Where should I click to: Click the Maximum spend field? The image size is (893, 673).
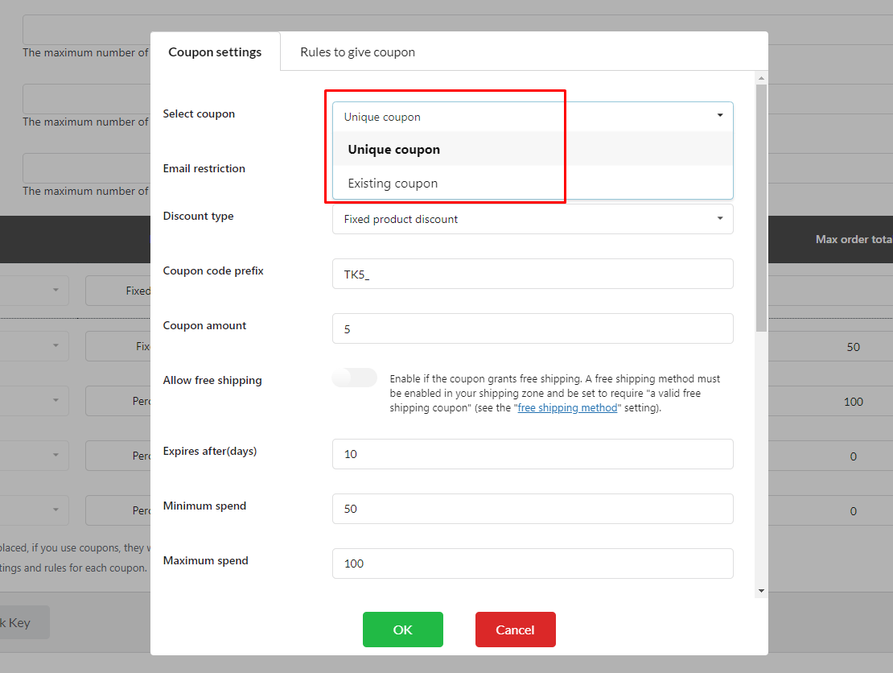[x=533, y=564]
